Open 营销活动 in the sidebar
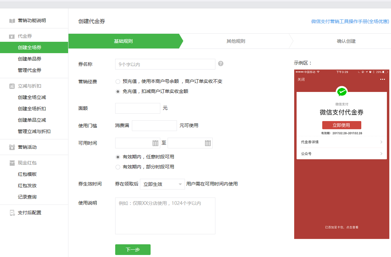 point(27,147)
